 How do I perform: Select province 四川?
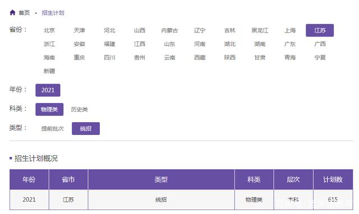coord(109,57)
